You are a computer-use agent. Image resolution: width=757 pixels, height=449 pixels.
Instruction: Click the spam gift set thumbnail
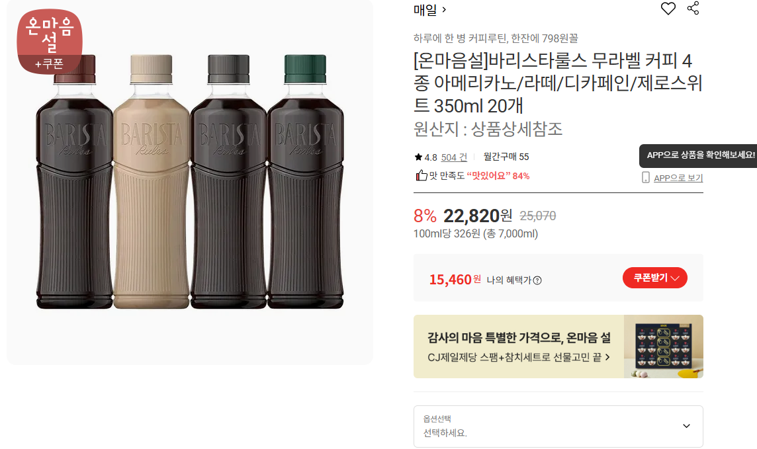(663, 347)
